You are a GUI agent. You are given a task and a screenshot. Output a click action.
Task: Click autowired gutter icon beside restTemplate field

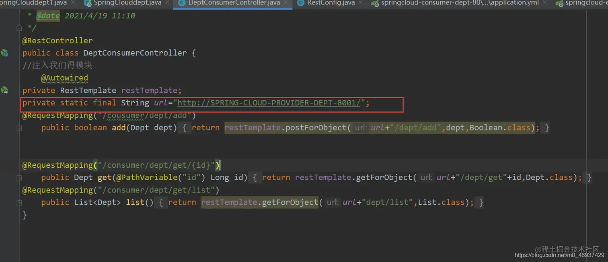point(4,90)
